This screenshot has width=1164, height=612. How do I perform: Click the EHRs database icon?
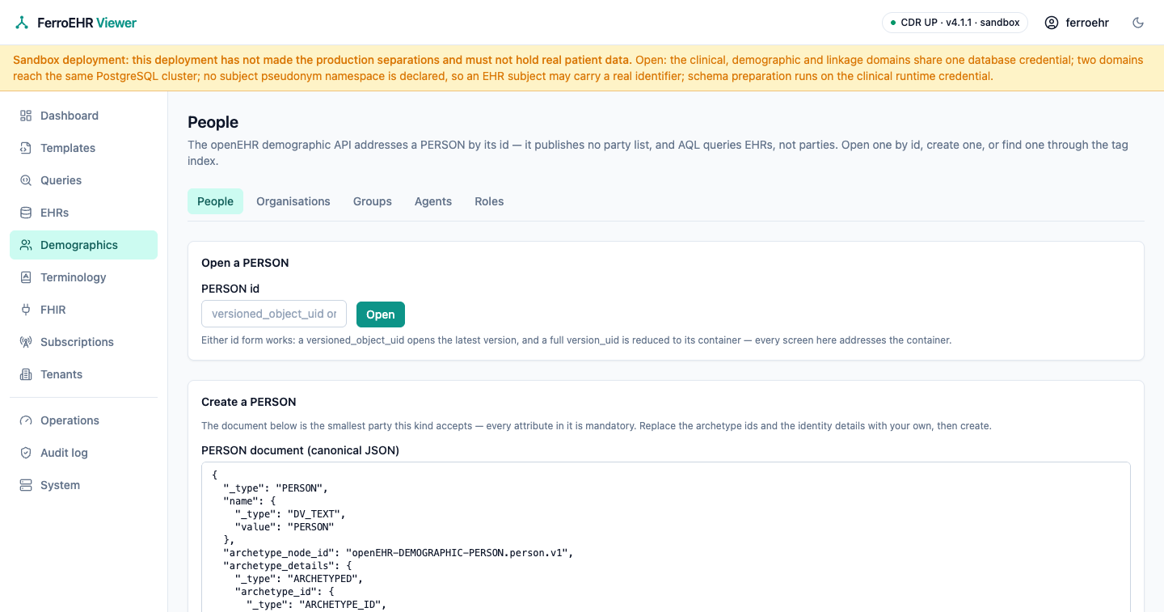[x=26, y=213]
